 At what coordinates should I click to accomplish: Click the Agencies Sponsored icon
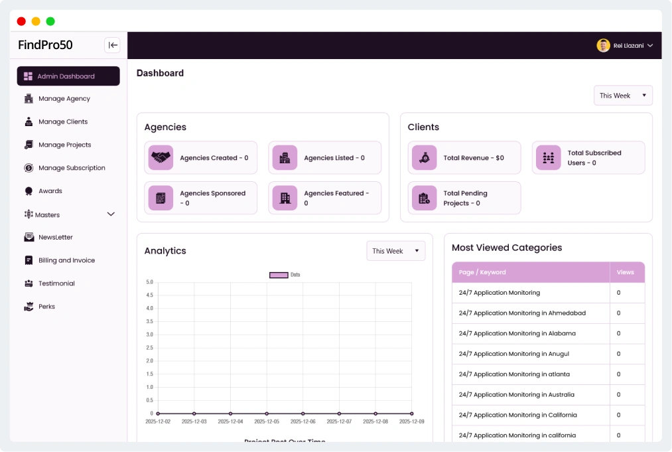pos(161,198)
